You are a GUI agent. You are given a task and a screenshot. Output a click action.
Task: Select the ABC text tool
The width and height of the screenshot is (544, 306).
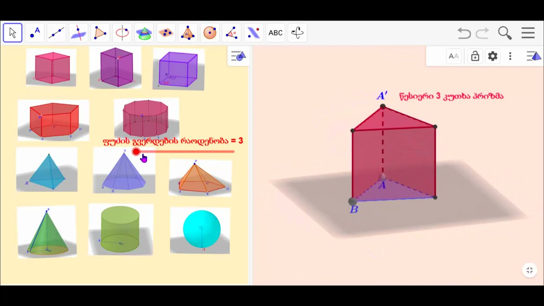click(x=275, y=33)
